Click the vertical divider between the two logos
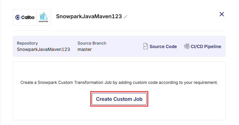The image size is (239, 125). pos(37,17)
